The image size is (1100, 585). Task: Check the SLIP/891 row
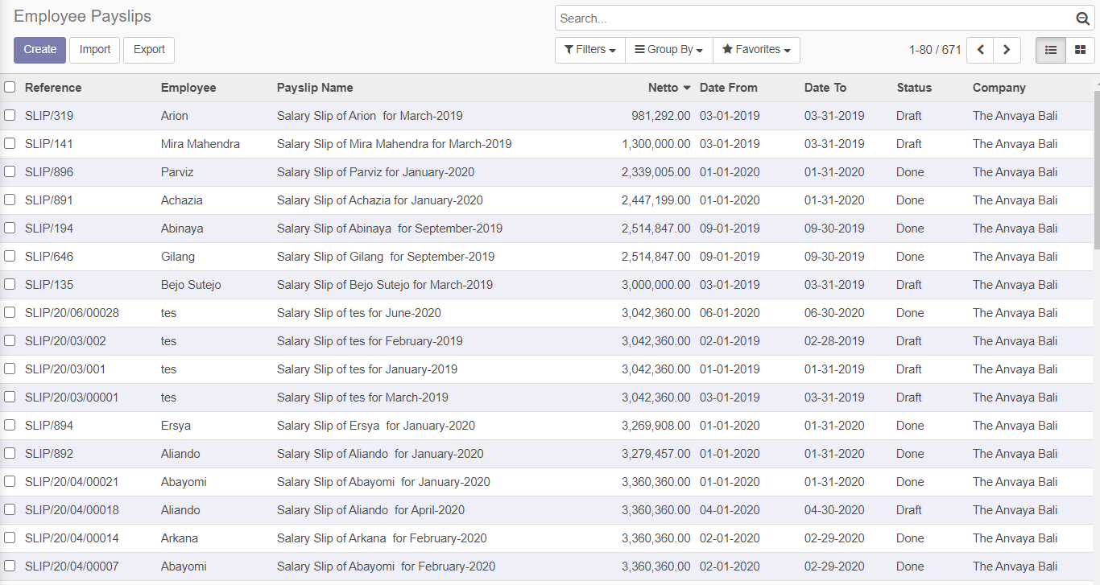point(10,200)
